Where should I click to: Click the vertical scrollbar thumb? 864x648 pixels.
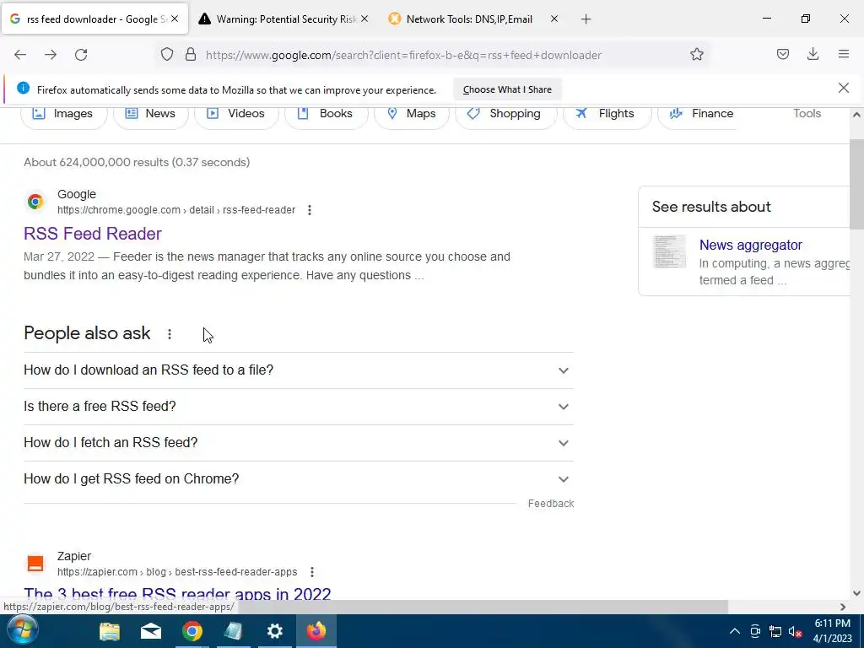[x=856, y=183]
